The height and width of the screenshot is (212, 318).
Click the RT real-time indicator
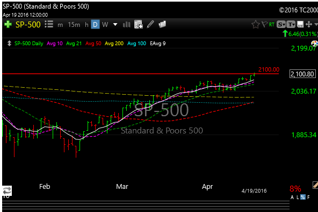[x=272, y=25]
